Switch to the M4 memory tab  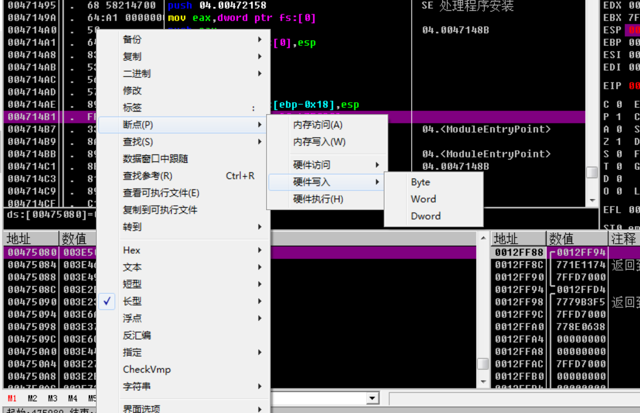click(73, 399)
